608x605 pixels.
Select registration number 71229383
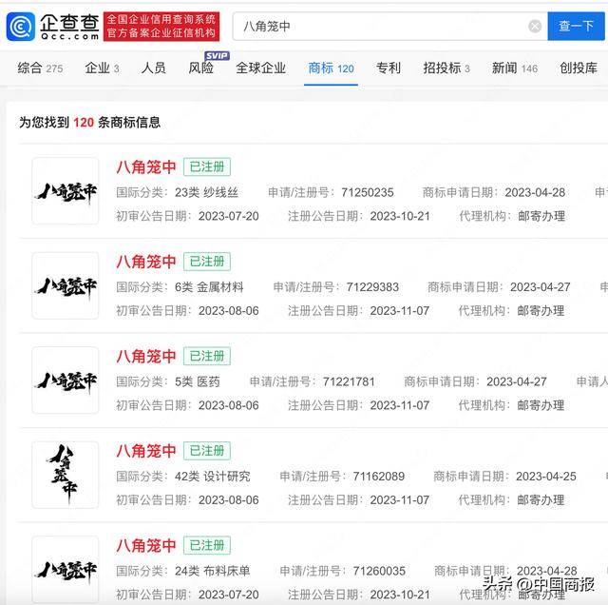tap(372, 287)
